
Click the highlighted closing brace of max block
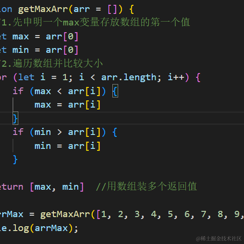pos(15,118)
